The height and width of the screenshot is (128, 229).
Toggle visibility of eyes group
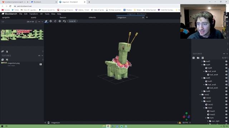pos(226,118)
